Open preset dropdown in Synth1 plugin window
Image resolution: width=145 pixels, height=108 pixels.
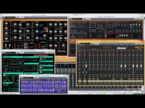(x=10, y=52)
